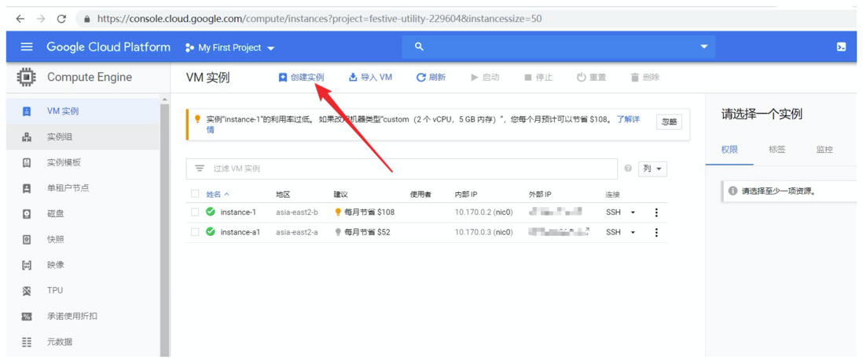Click the 实例组 sidebar icon
The height and width of the screenshot is (363, 863).
tap(27, 137)
